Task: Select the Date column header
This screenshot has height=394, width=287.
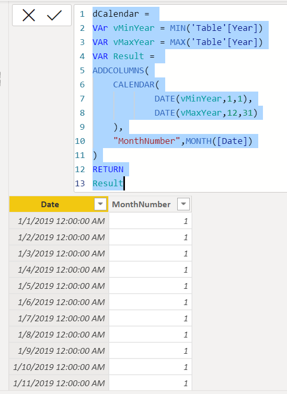Action: point(59,204)
